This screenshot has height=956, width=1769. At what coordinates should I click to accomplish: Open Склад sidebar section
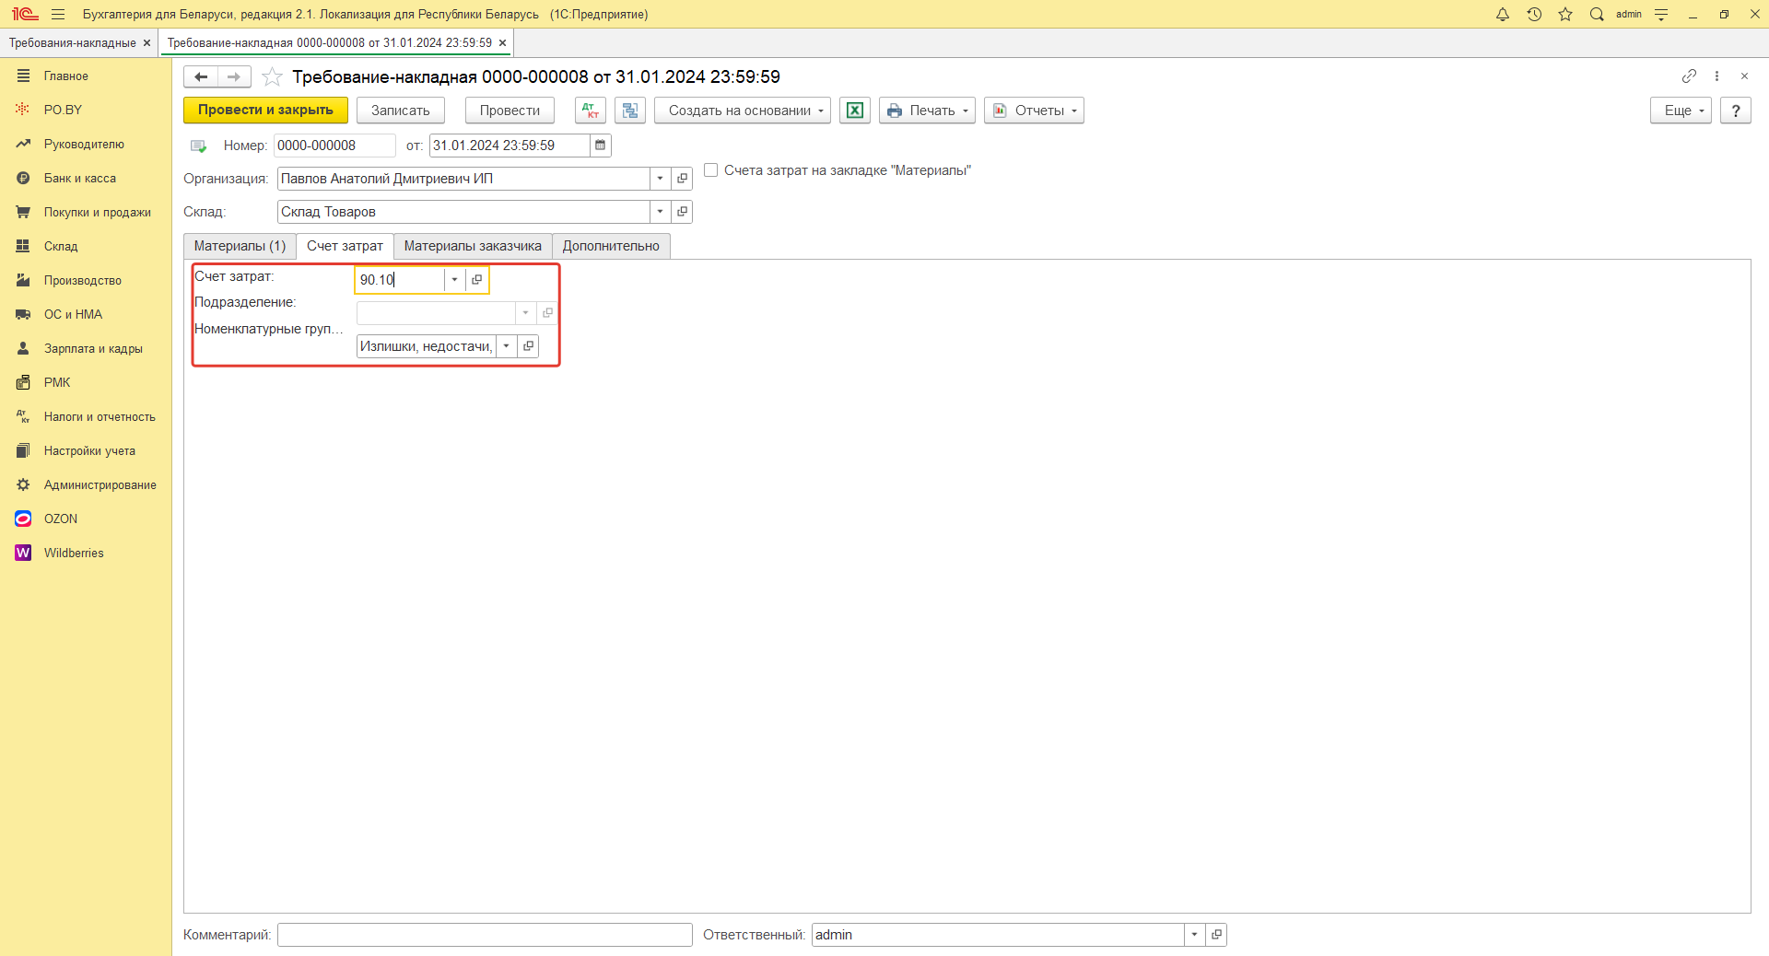click(x=61, y=246)
